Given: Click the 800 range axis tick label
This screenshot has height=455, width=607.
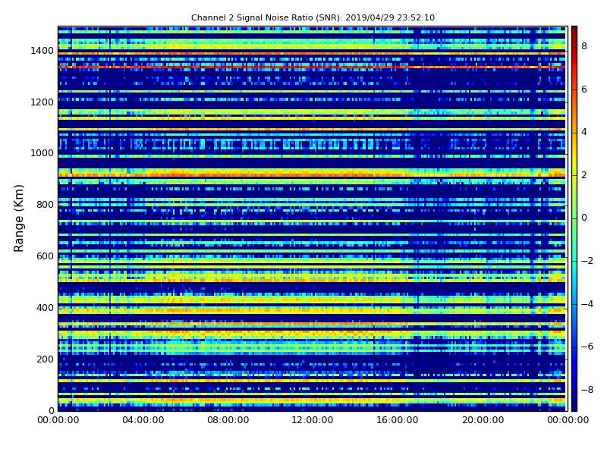Looking at the screenshot, I should (x=45, y=205).
